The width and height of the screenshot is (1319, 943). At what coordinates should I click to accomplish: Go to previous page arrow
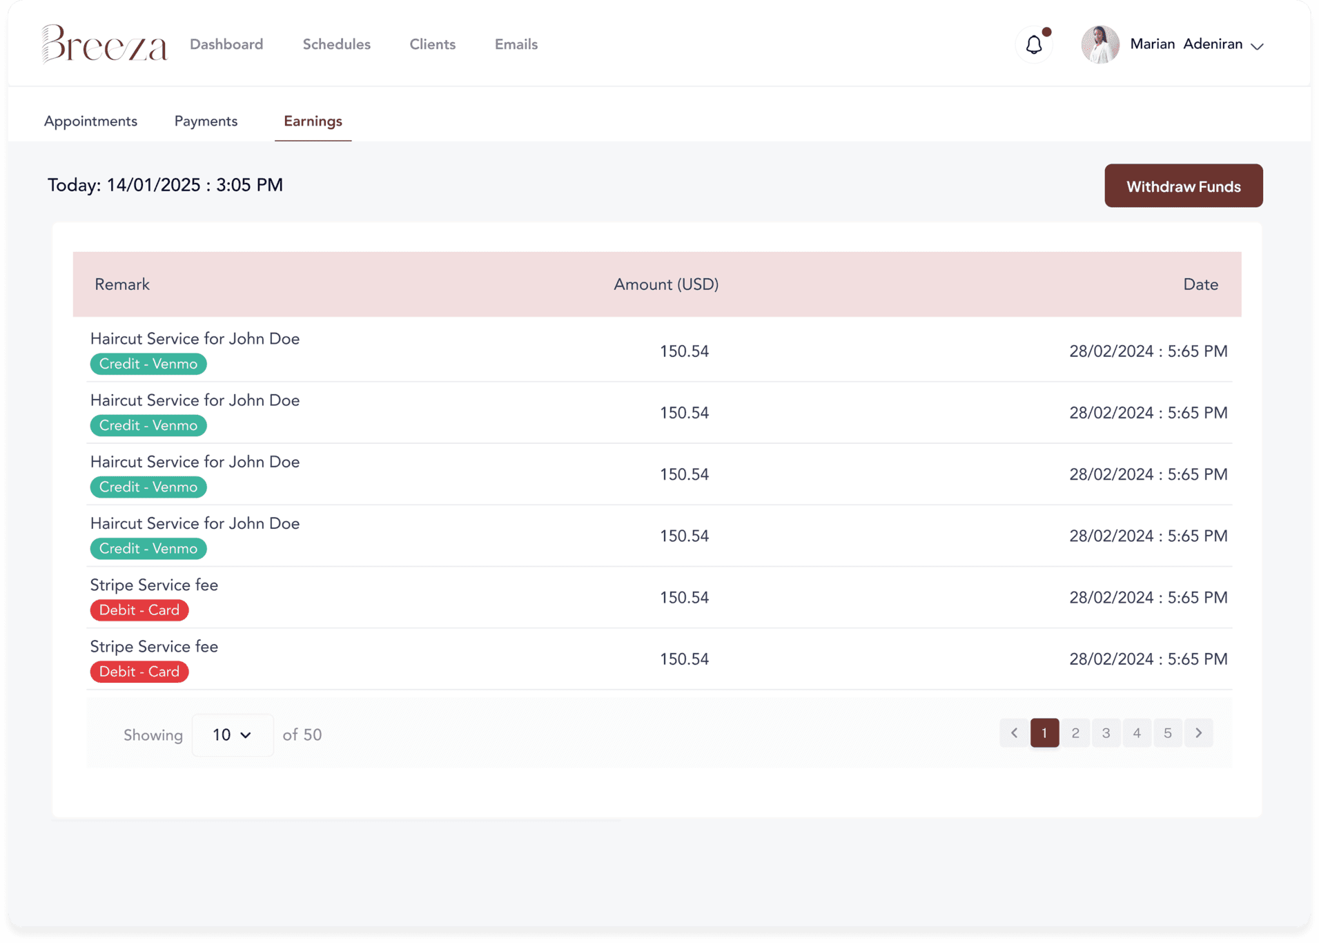tap(1014, 732)
